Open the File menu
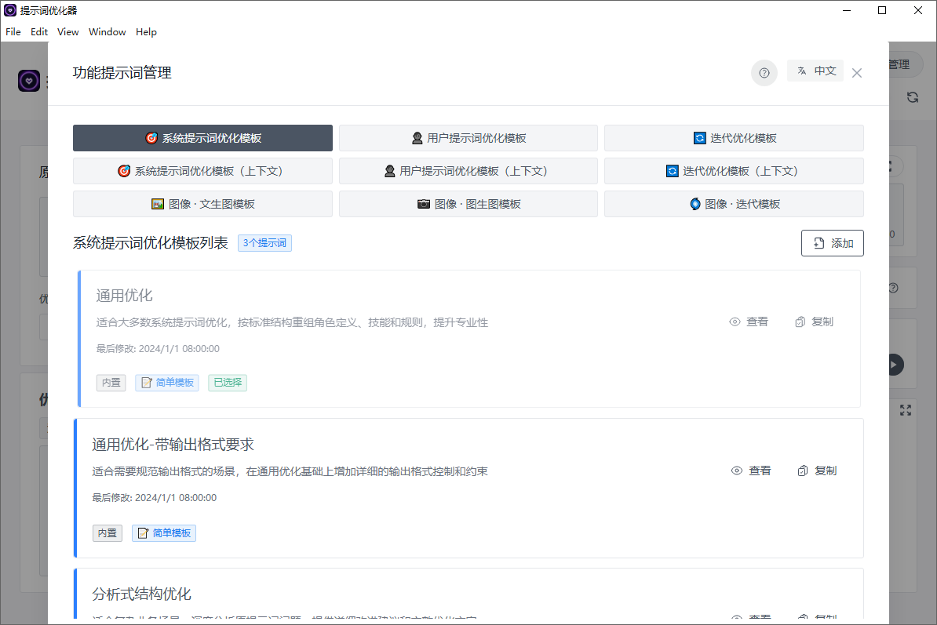The height and width of the screenshot is (625, 937). (13, 32)
